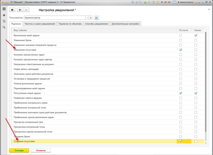The width and height of the screenshot is (213, 155).
Task: Uncheck 'По почте' for Изменение отсутствия
Action: coord(181,50)
